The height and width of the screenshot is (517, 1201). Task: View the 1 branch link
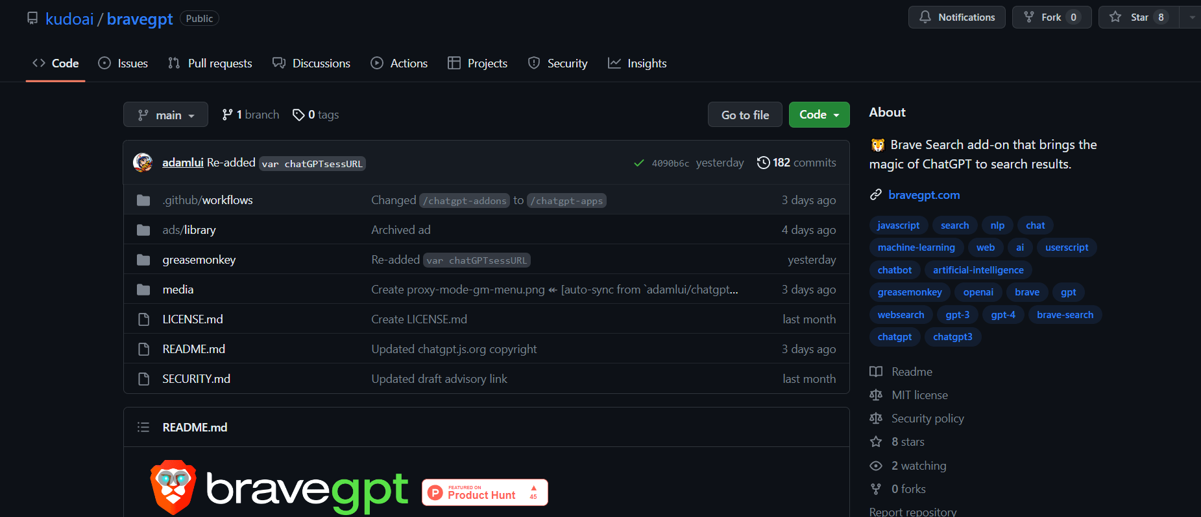250,115
